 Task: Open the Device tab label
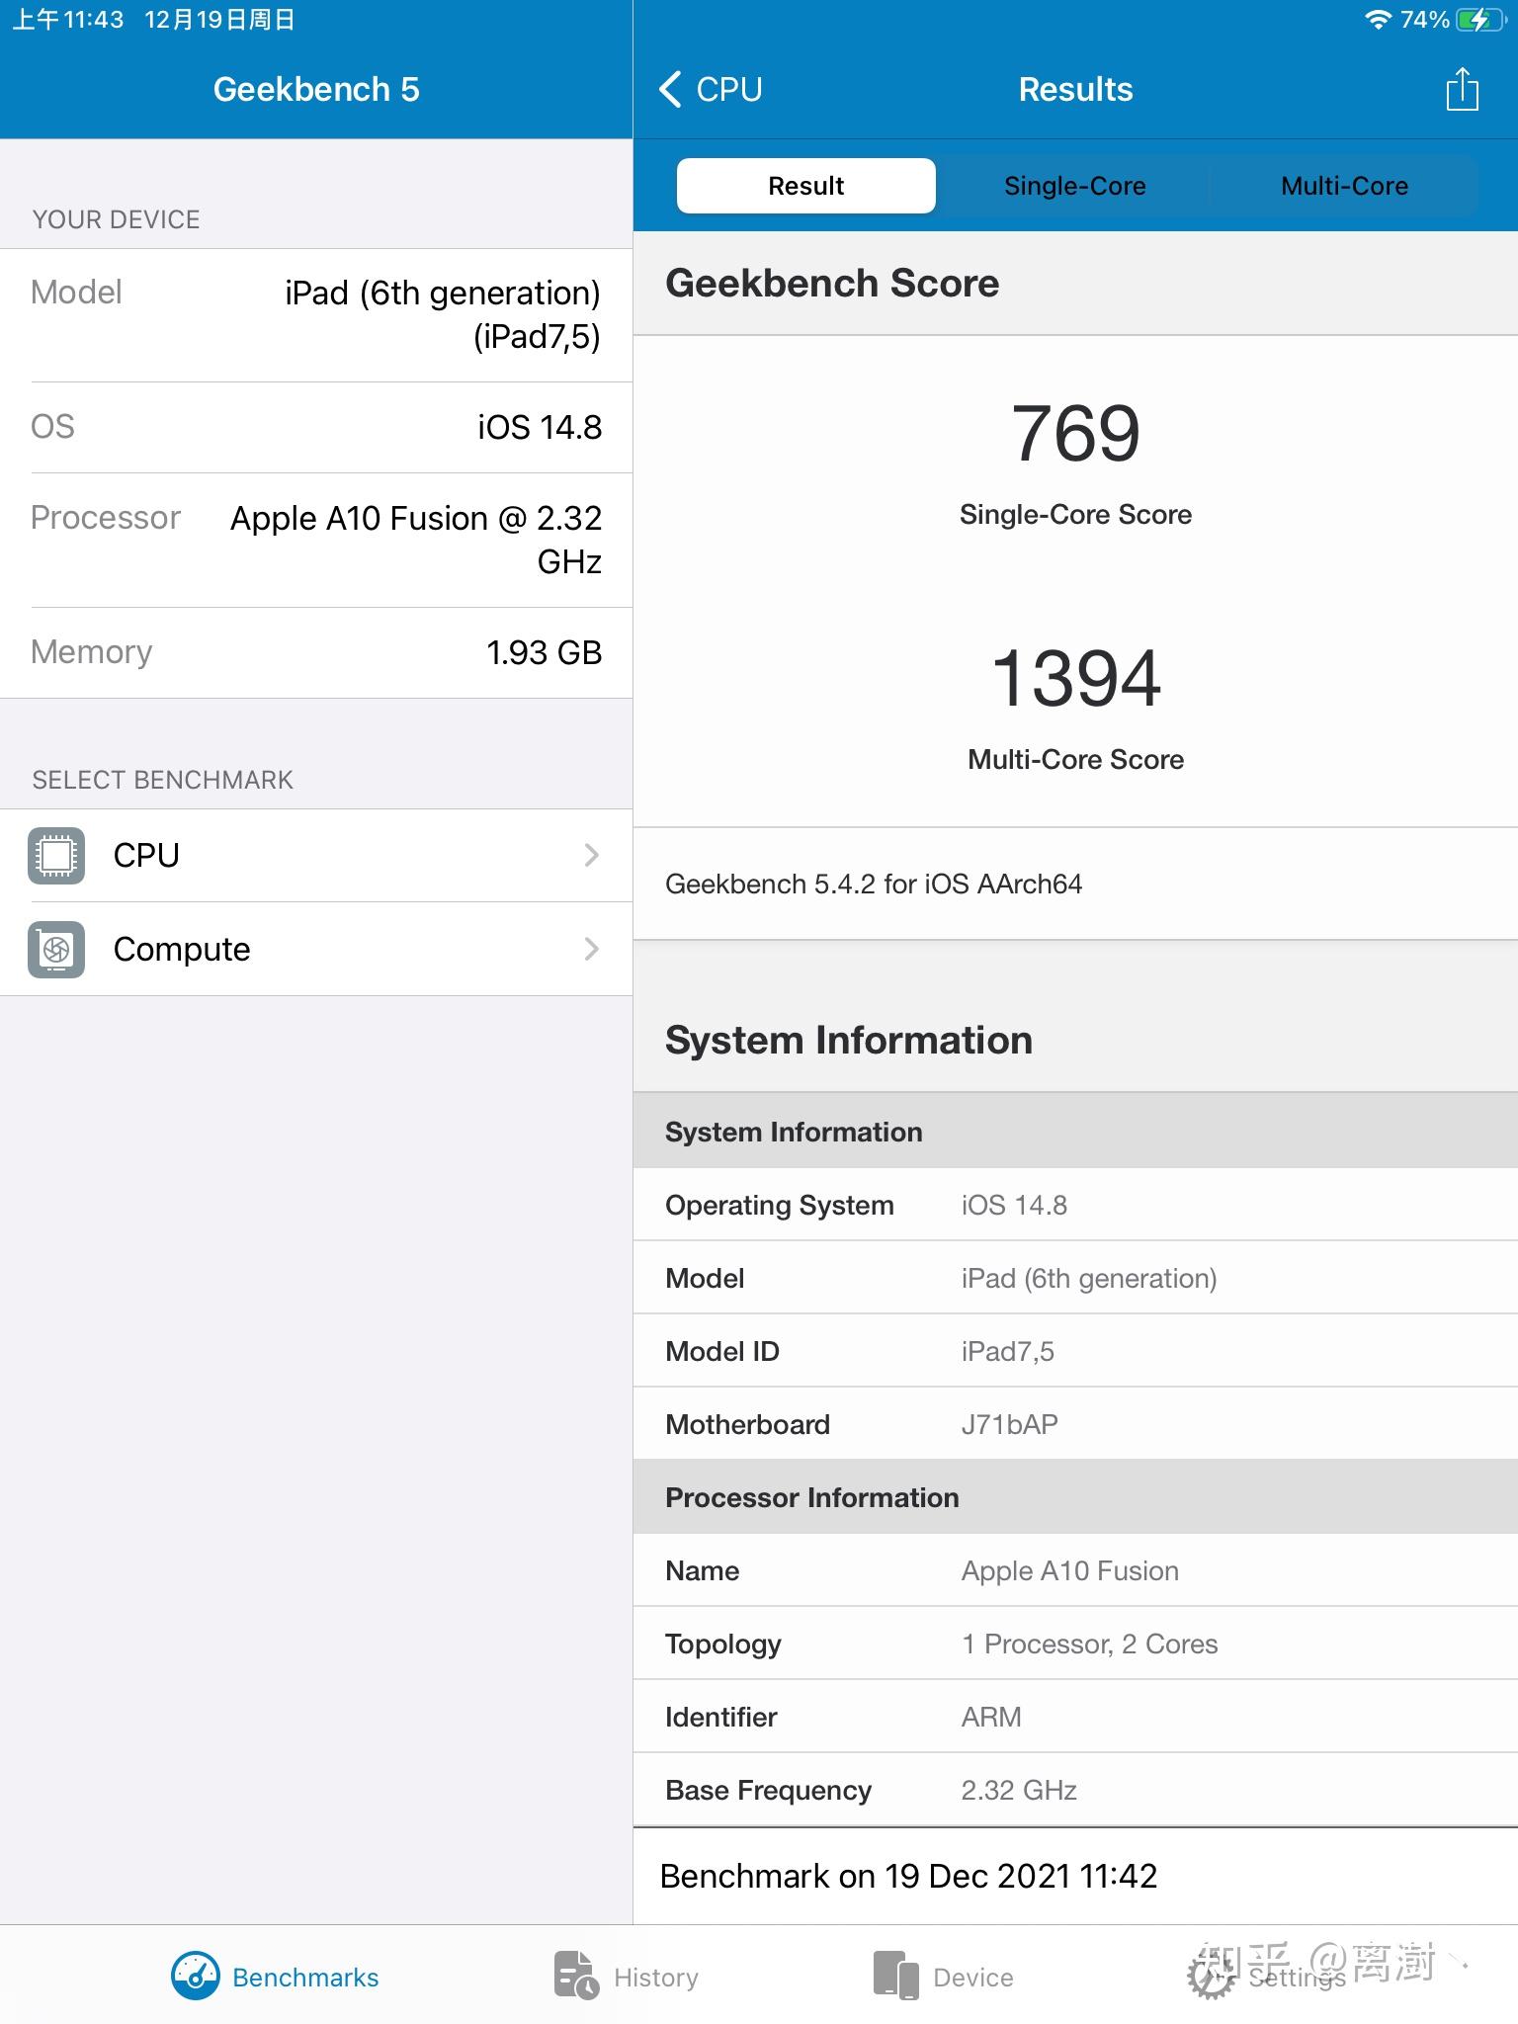point(973,1978)
